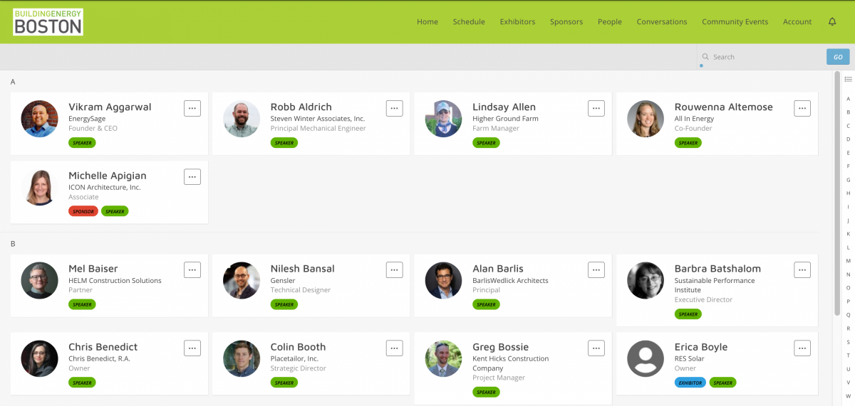Open options menu for Mel Baiser
Viewport: 855px width, 406px height.
pos(192,269)
